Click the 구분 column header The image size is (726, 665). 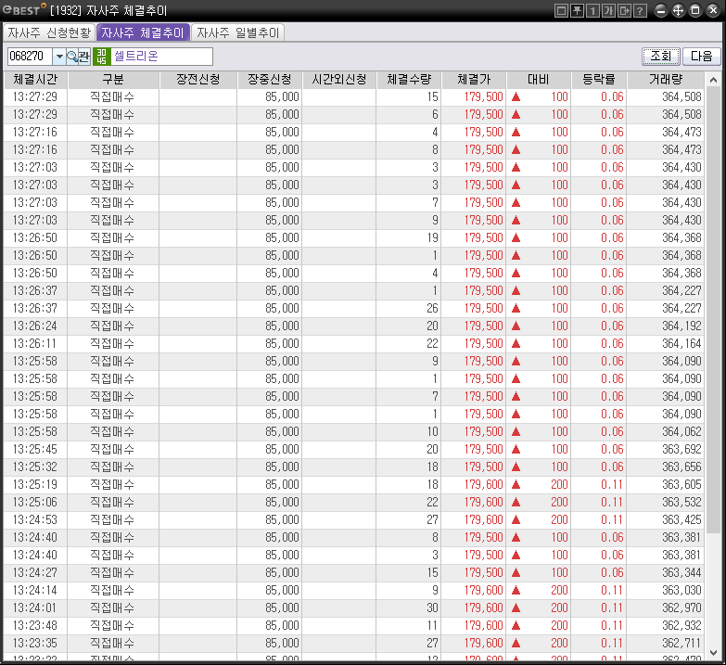tap(113, 80)
